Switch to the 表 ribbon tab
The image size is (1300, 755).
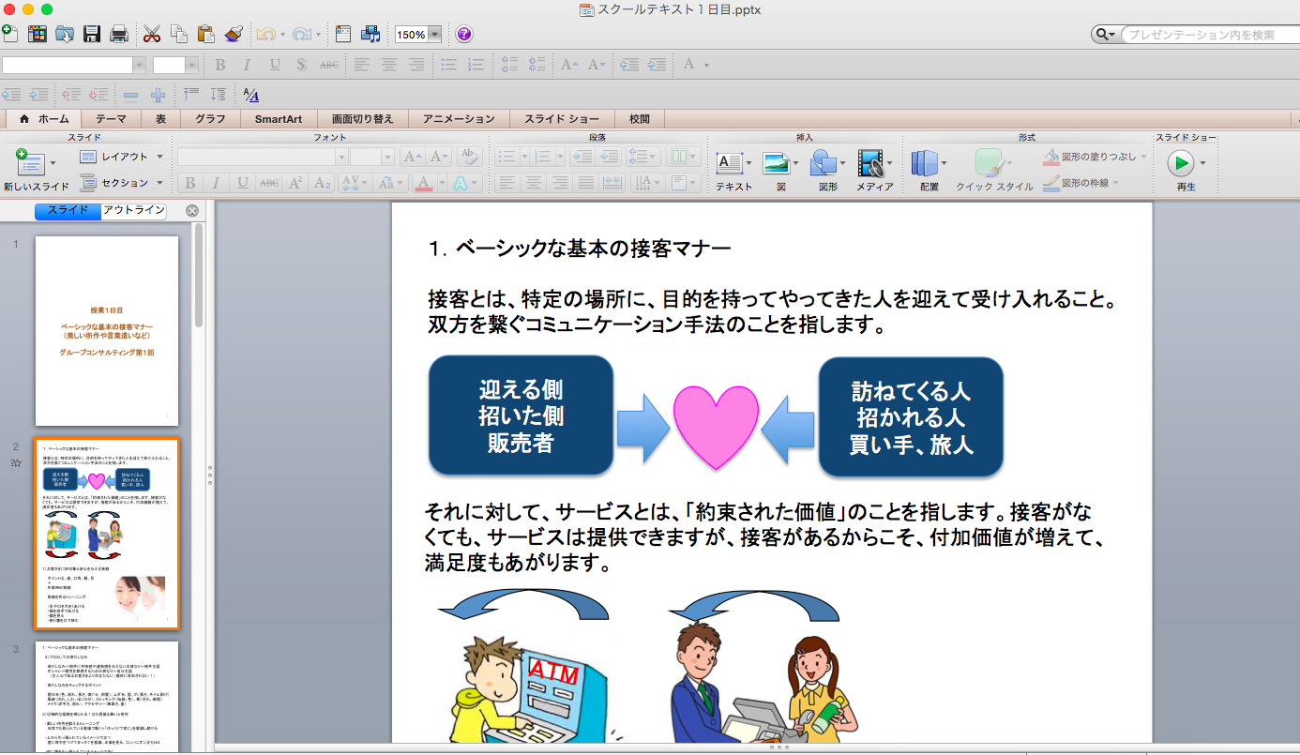tap(160, 119)
